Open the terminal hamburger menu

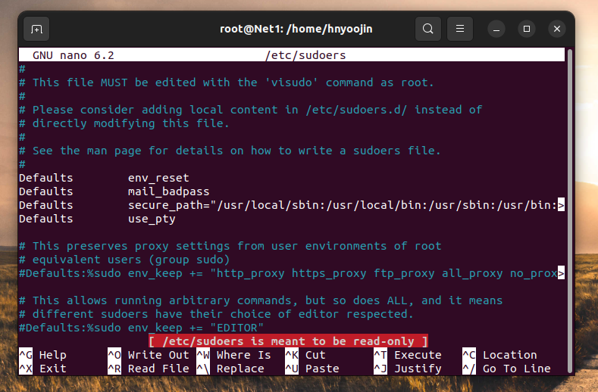[460, 29]
